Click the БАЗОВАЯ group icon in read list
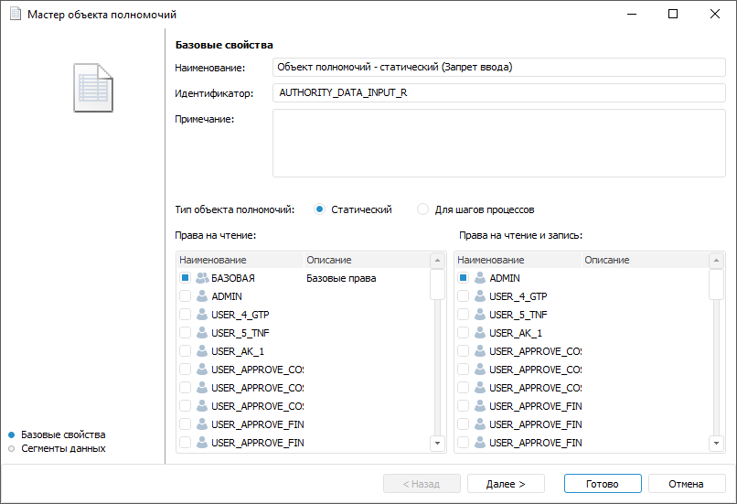737x504 pixels. click(x=202, y=278)
